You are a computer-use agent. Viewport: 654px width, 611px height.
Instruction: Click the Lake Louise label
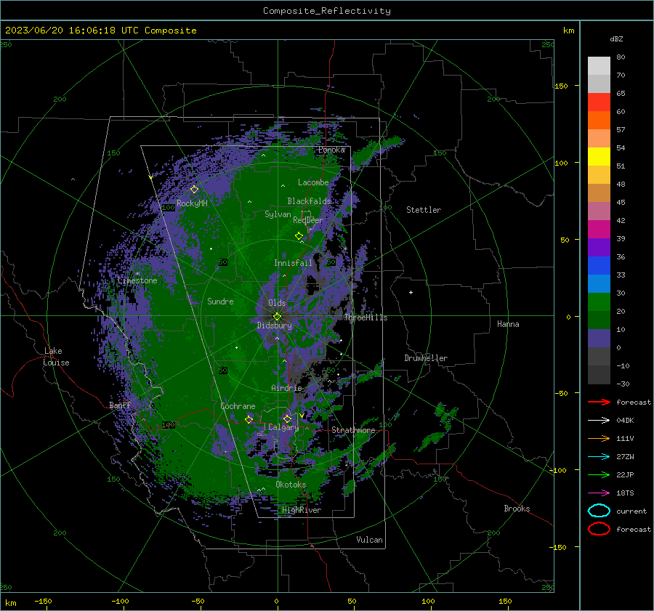56,357
